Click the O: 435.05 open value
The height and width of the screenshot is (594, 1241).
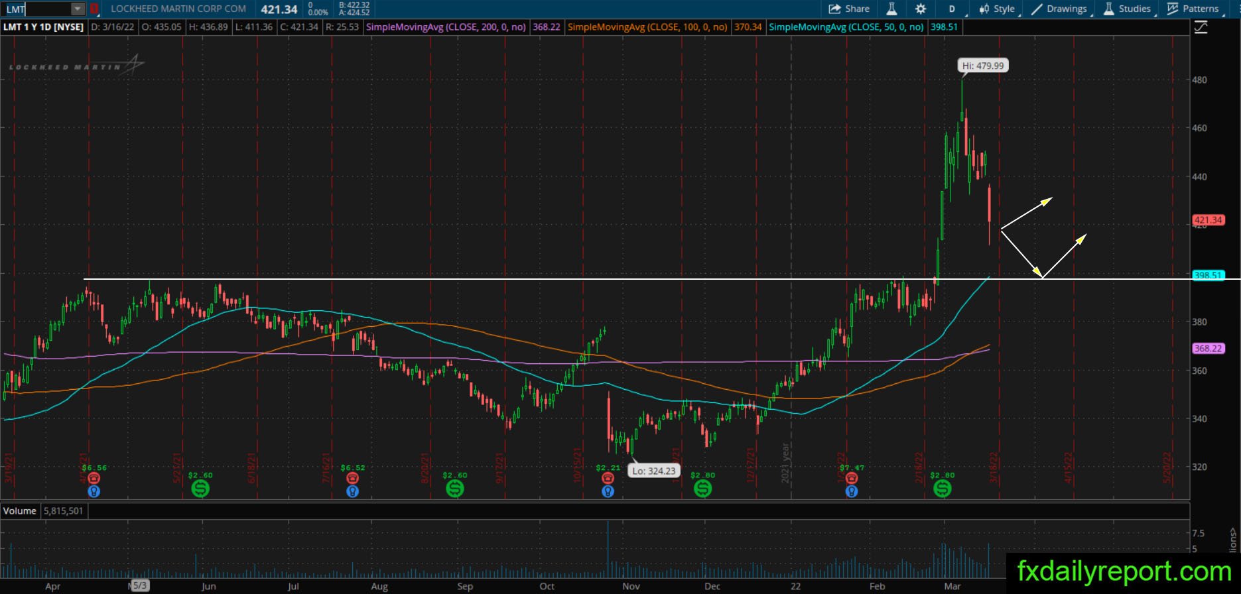pyautogui.click(x=162, y=27)
